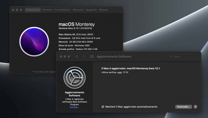Viewport: 208px width, 118px height.
Task: Click the macOS Monterey title text
Action: click(x=77, y=24)
